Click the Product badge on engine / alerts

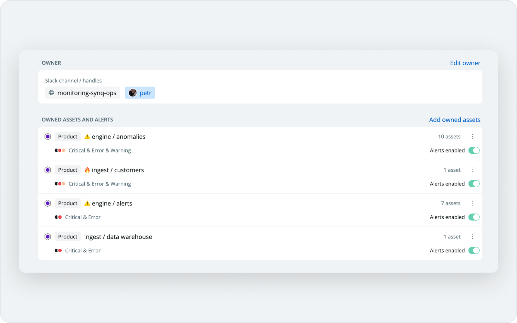68,203
